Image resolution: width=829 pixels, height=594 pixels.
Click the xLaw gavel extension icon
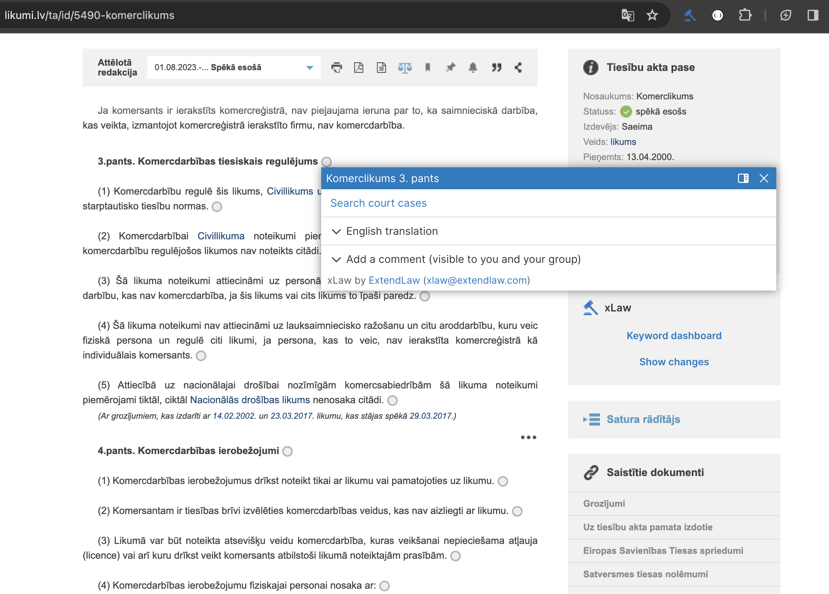[x=690, y=15]
